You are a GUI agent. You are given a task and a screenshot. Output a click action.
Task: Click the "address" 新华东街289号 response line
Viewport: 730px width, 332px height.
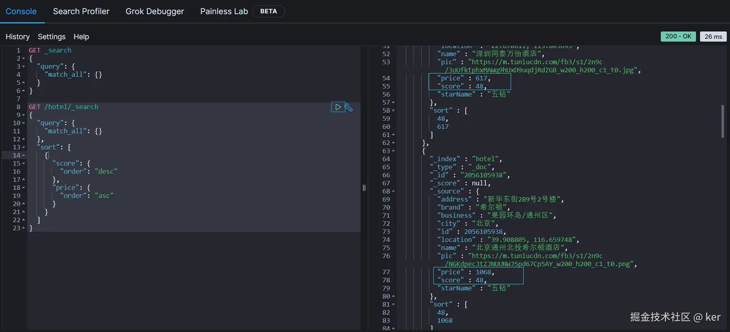coord(501,200)
